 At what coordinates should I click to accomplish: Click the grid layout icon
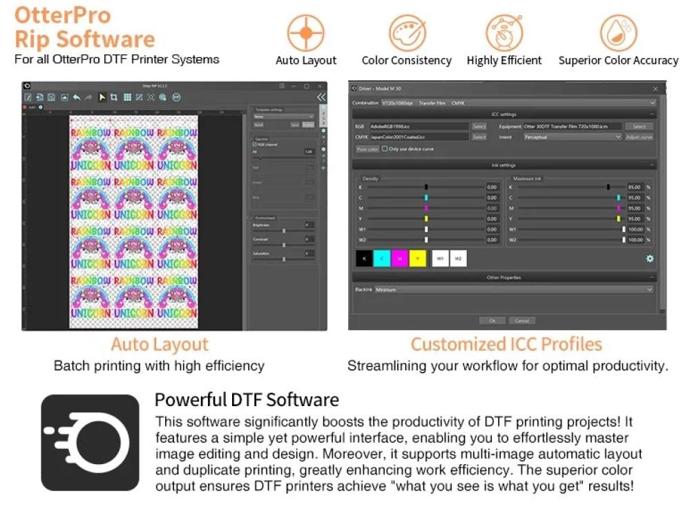point(128,97)
